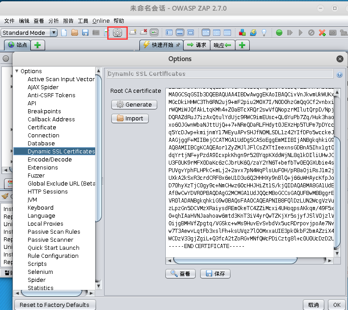Viewport: 348px width, 310px height.
Task: Click the Import certificate button
Action: pyautogui.click(x=130, y=118)
